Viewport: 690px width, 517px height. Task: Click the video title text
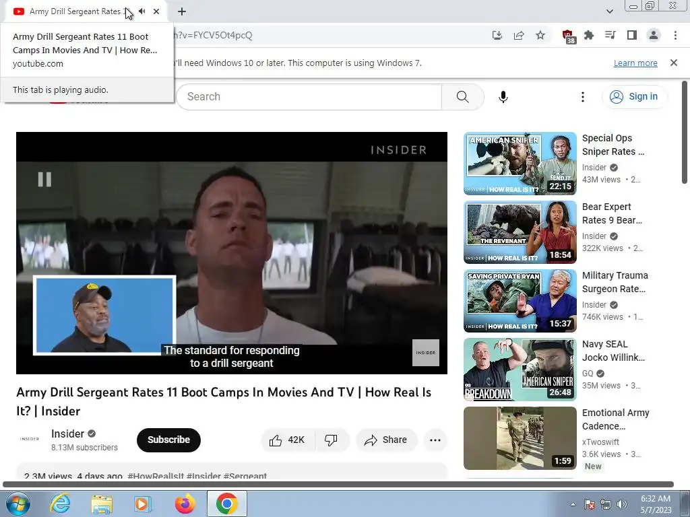click(224, 401)
